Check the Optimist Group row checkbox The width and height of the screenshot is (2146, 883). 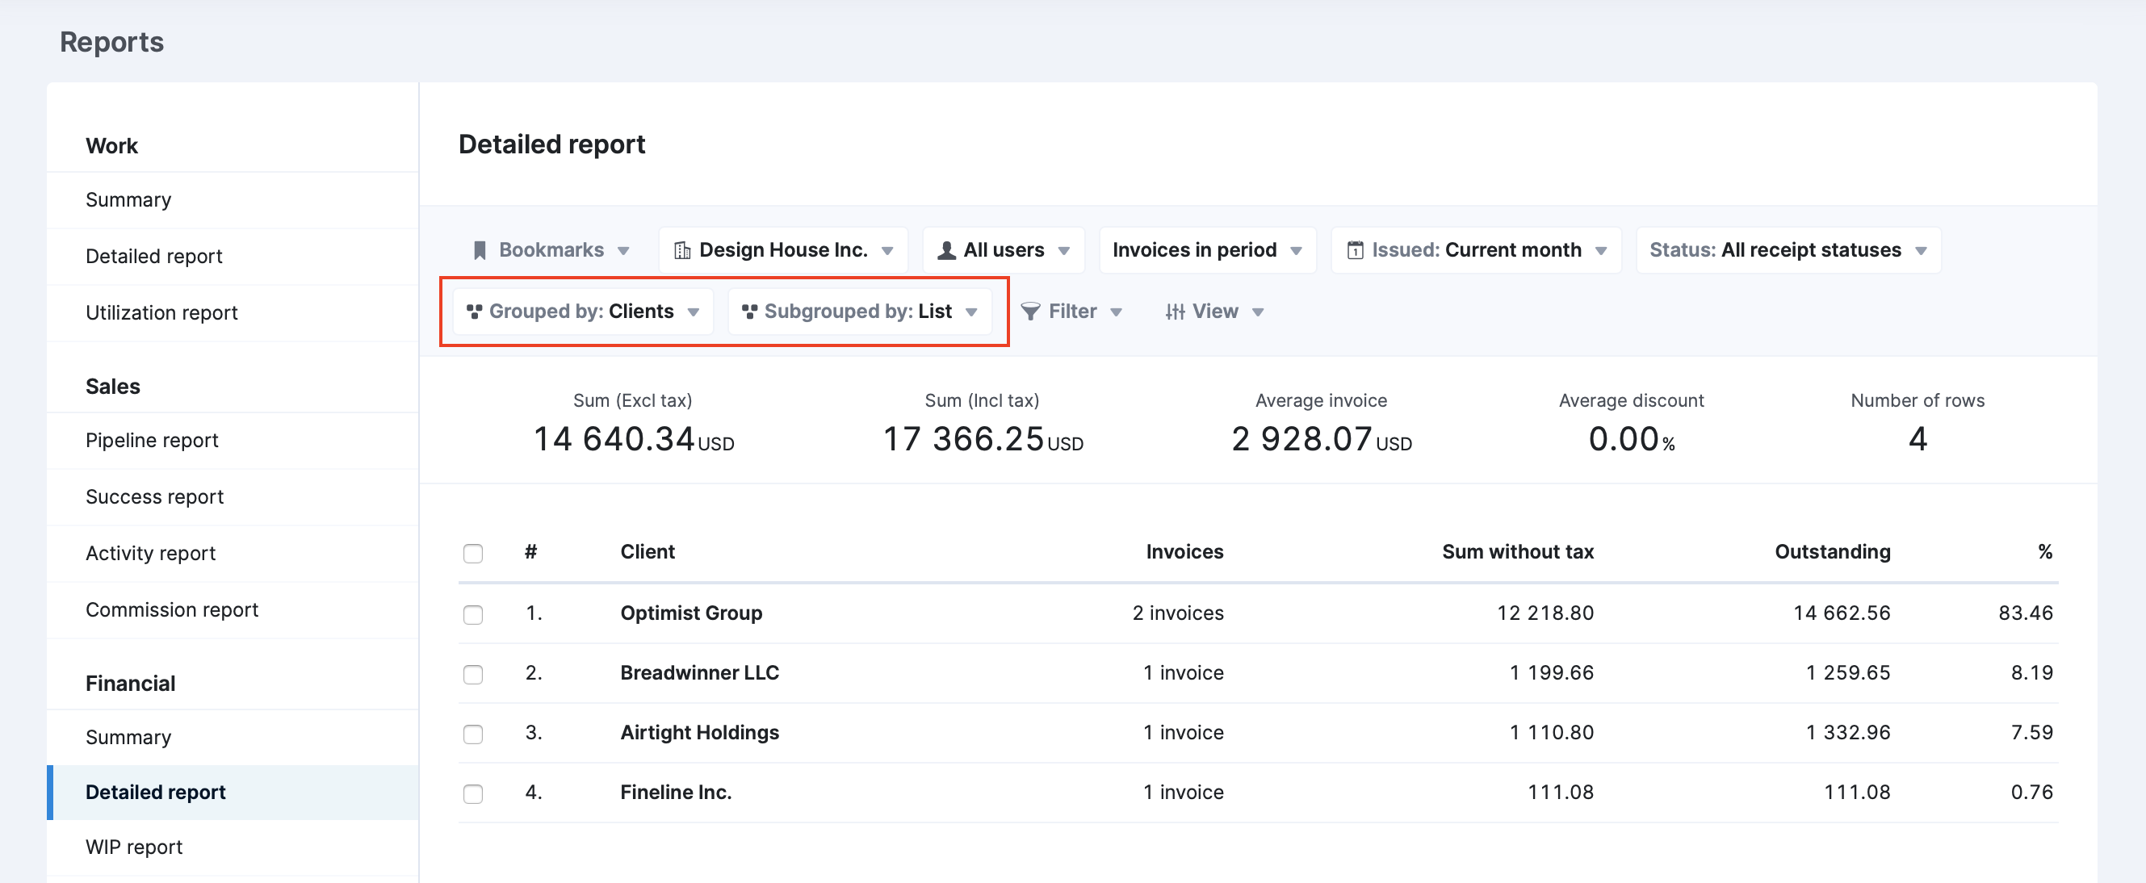pos(473,614)
